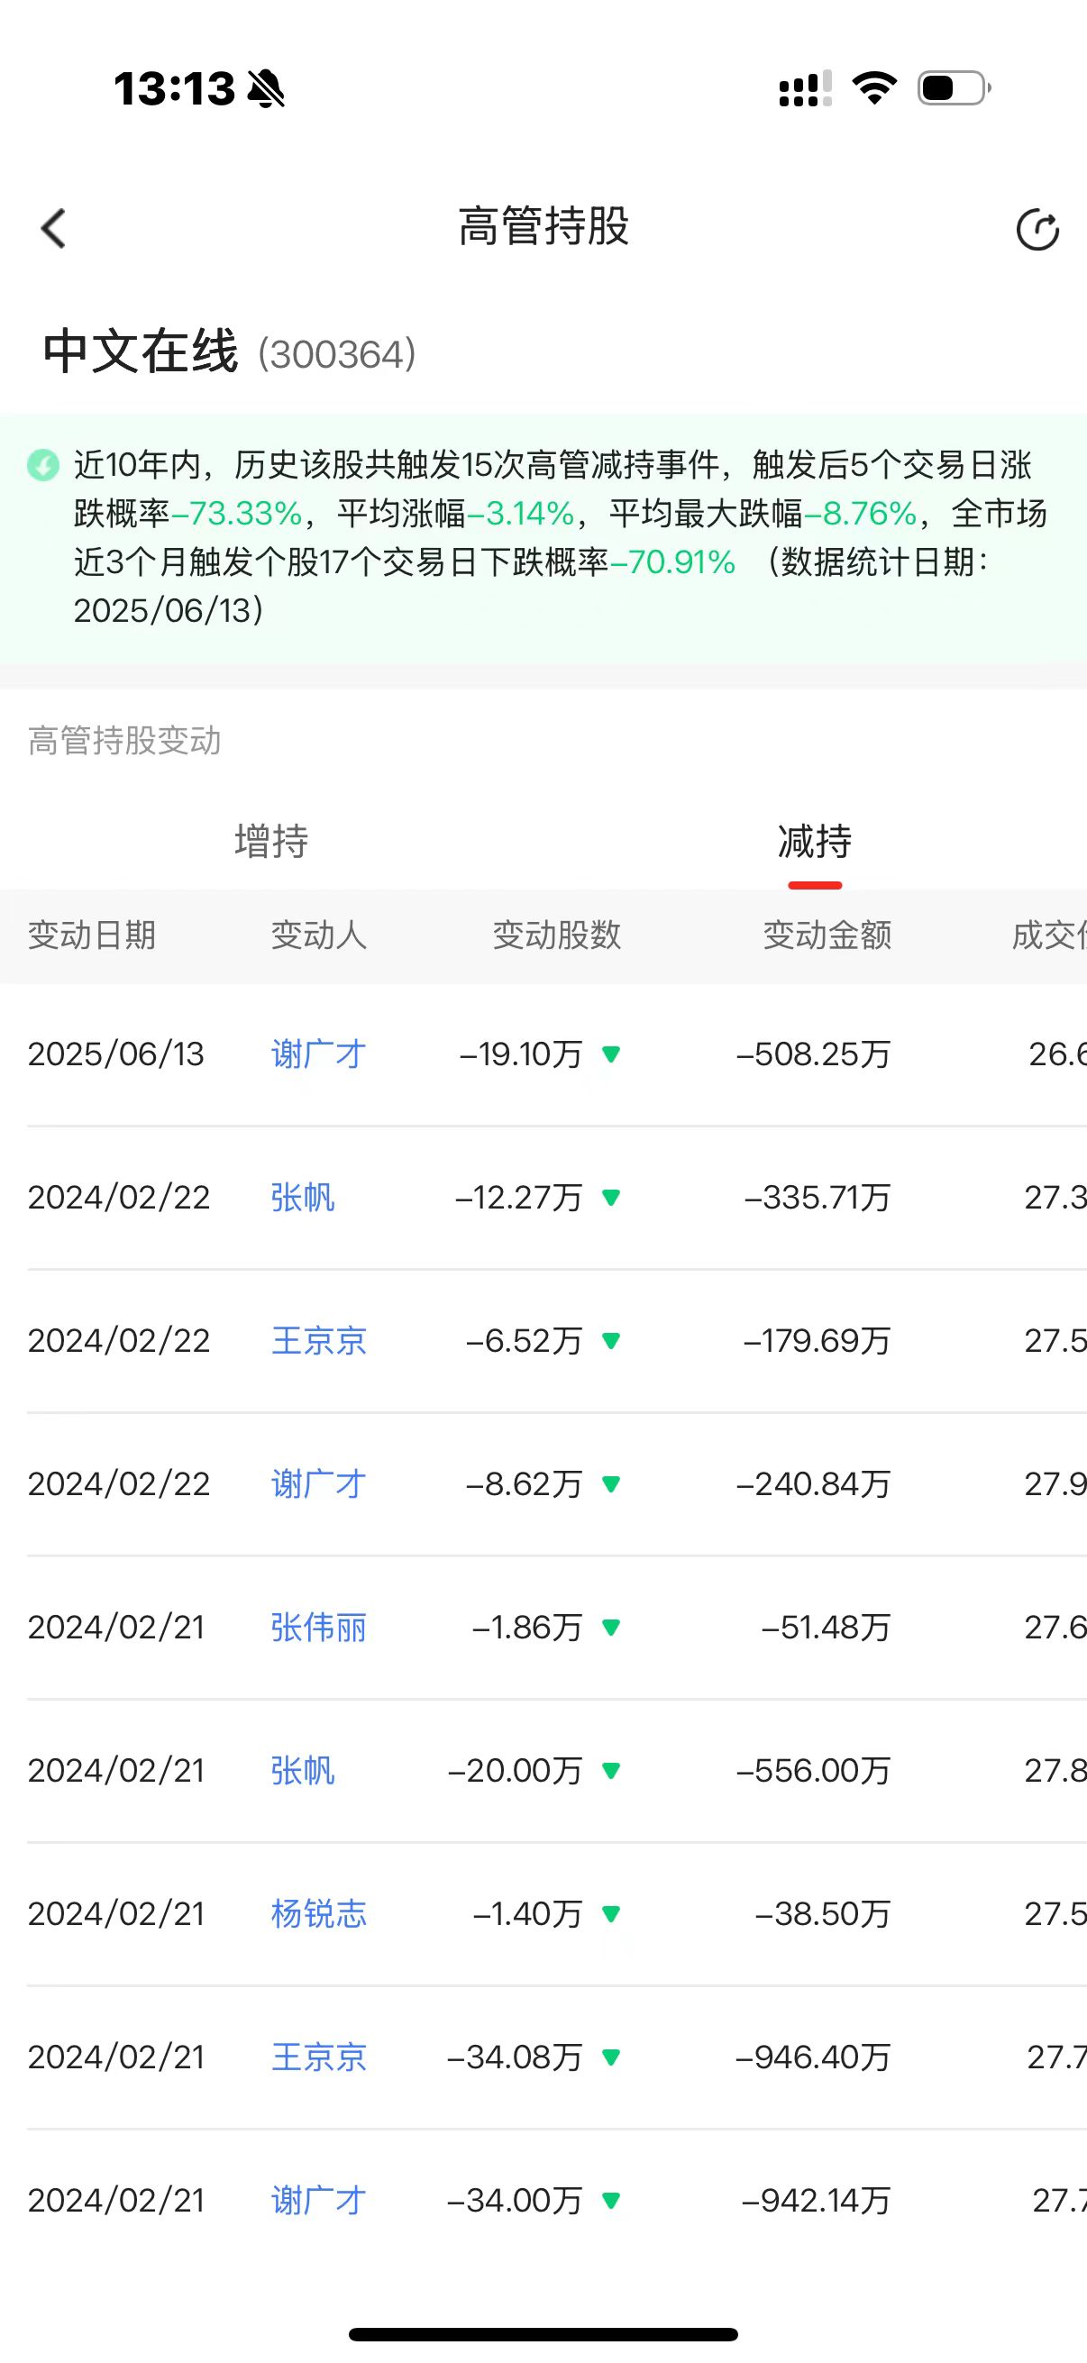Tap green triangle beside -6.52万
Screen dimensions: 1087x2363
pos(611,1341)
